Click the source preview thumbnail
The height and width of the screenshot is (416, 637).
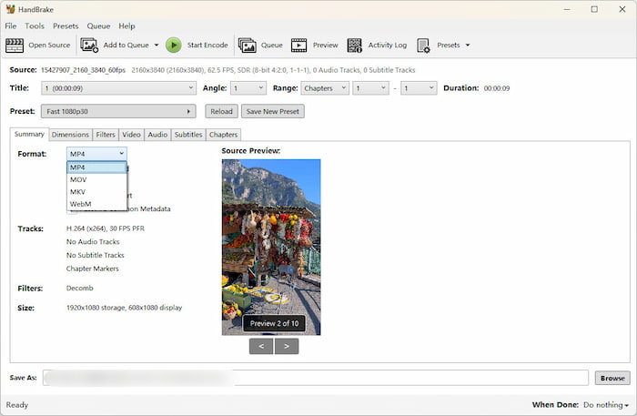coord(271,247)
